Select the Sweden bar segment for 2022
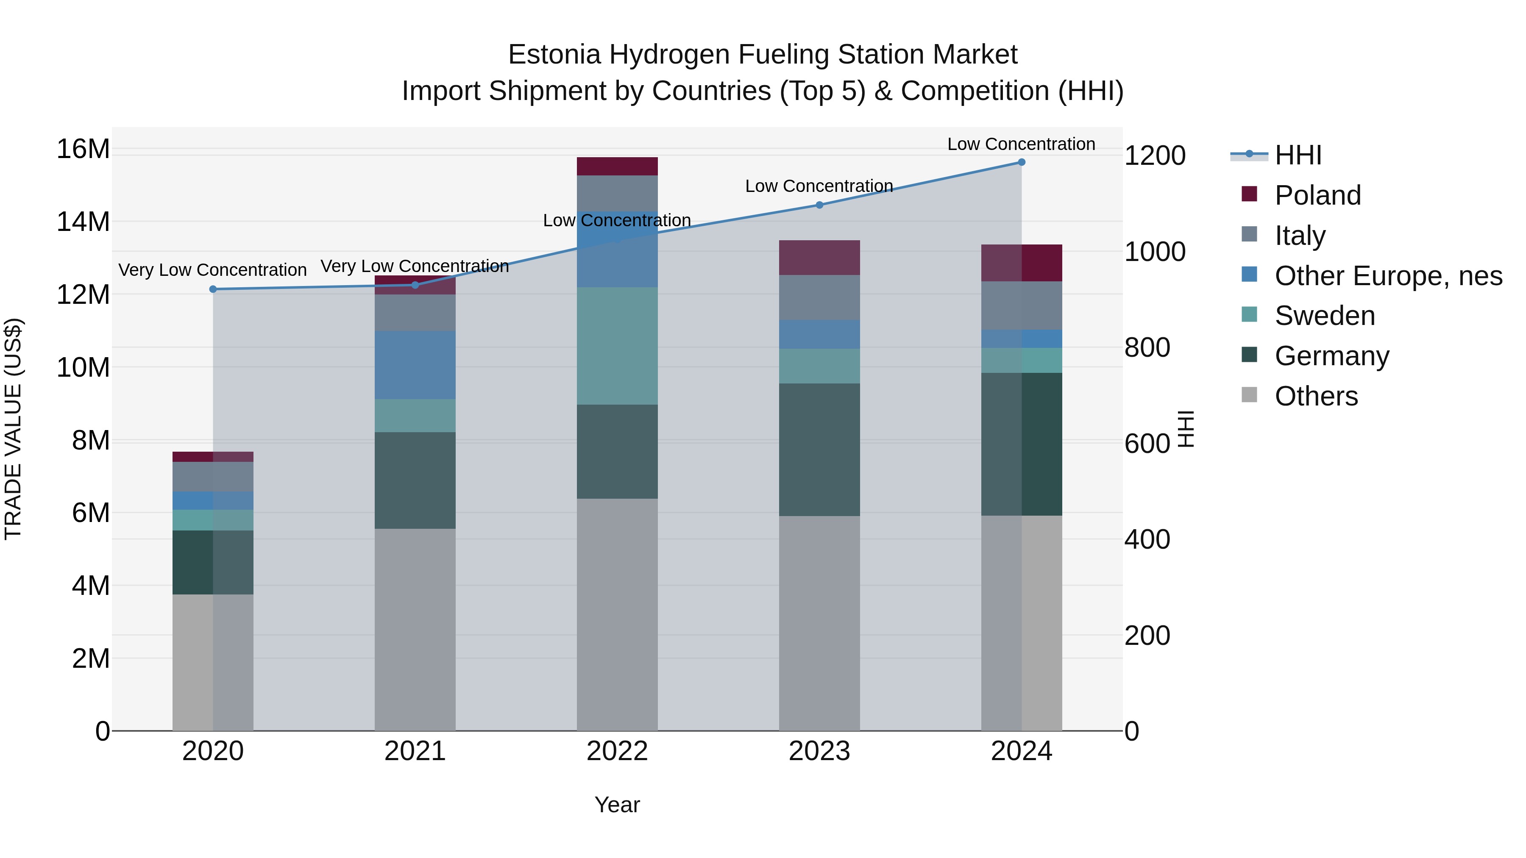This screenshot has width=1526, height=858. pos(617,346)
